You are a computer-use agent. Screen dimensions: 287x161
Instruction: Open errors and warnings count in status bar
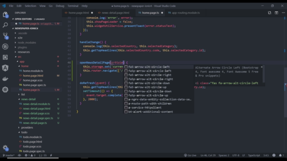click(30, 155)
